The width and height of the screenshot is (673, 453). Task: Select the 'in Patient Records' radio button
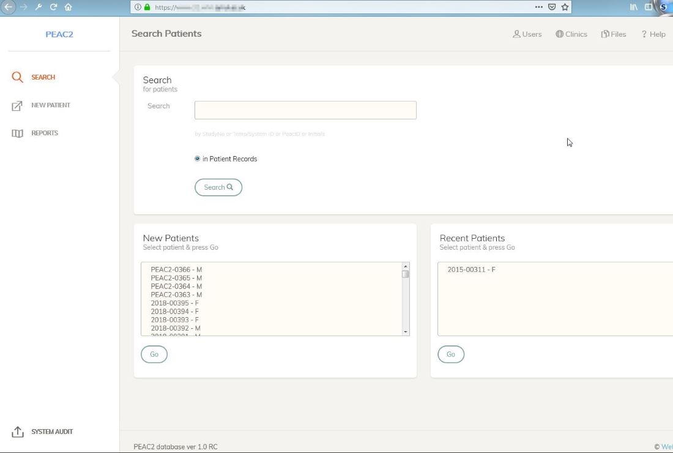click(197, 159)
